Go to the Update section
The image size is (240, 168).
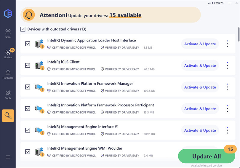click(8, 54)
